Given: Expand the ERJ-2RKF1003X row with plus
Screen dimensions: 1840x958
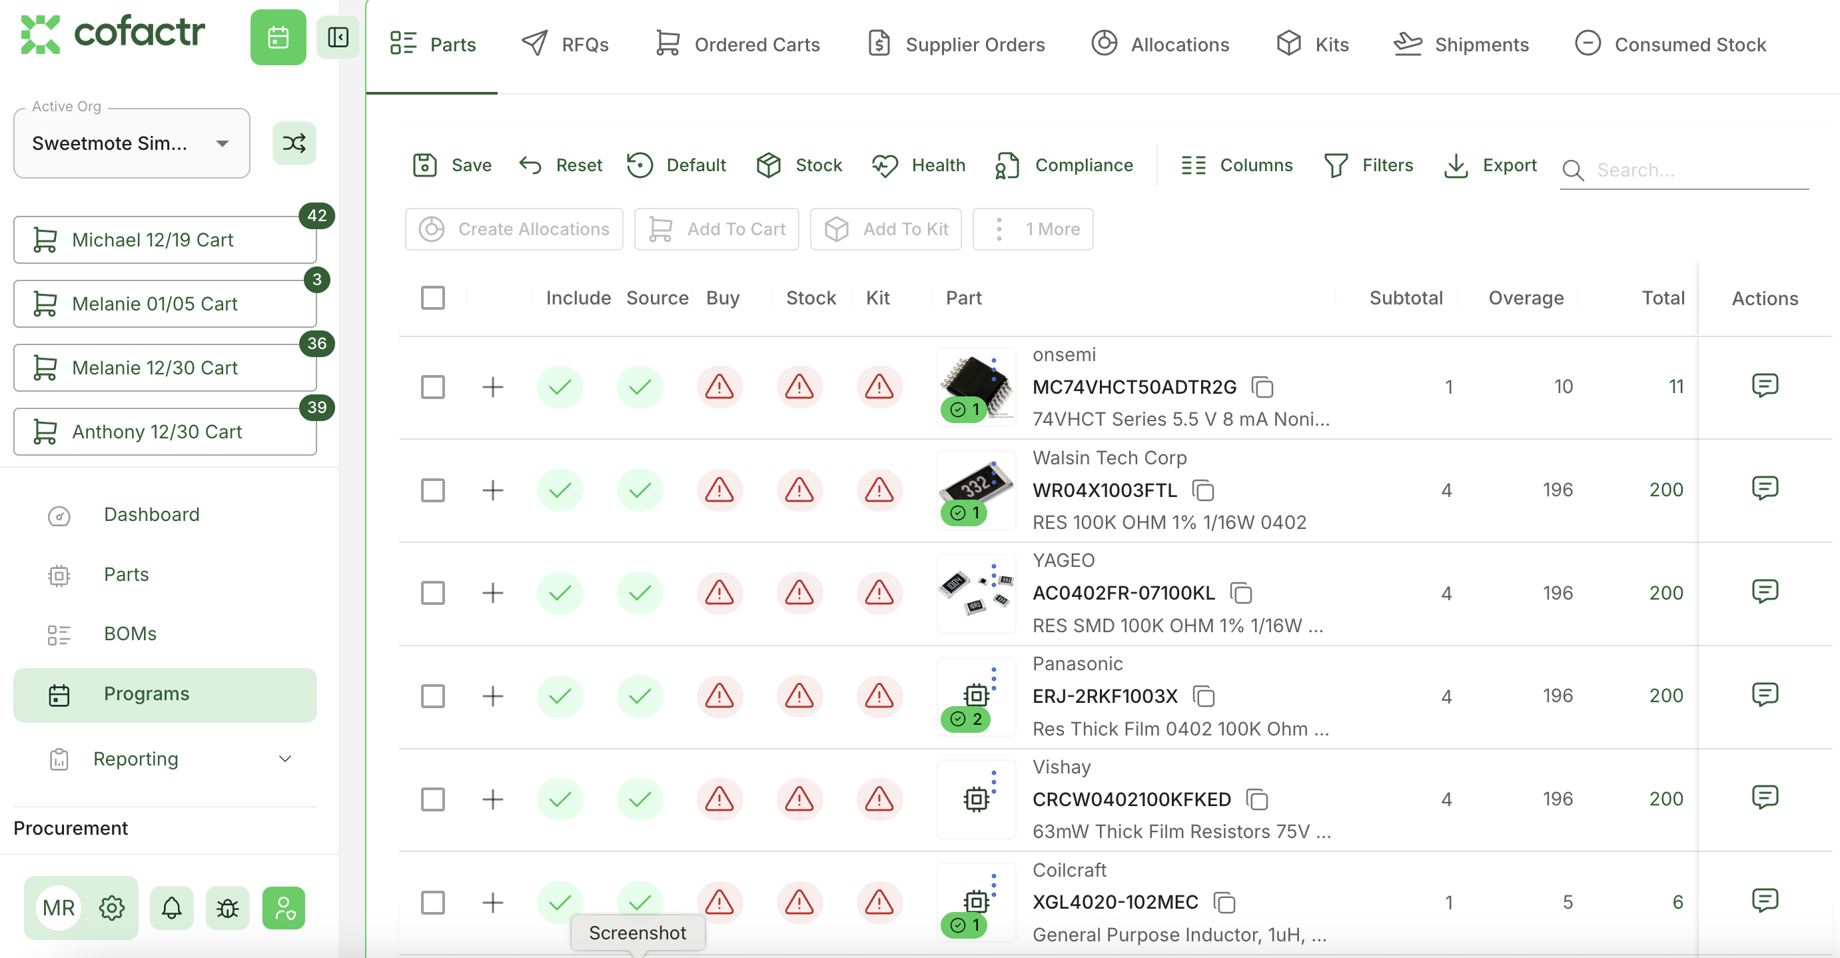Looking at the screenshot, I should 493,696.
